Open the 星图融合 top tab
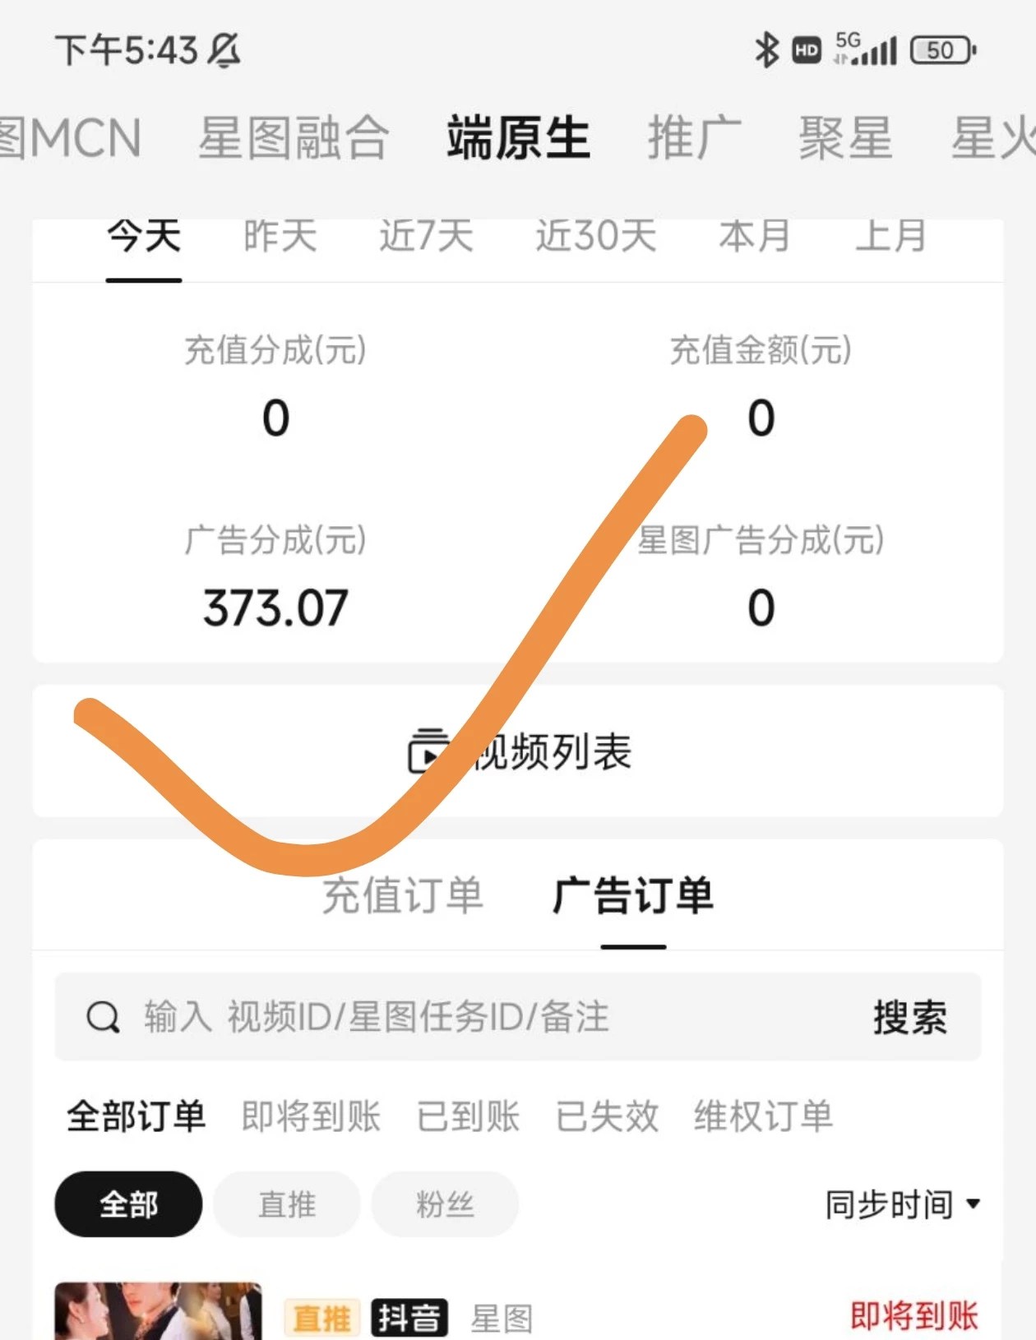The image size is (1036, 1340). (294, 137)
